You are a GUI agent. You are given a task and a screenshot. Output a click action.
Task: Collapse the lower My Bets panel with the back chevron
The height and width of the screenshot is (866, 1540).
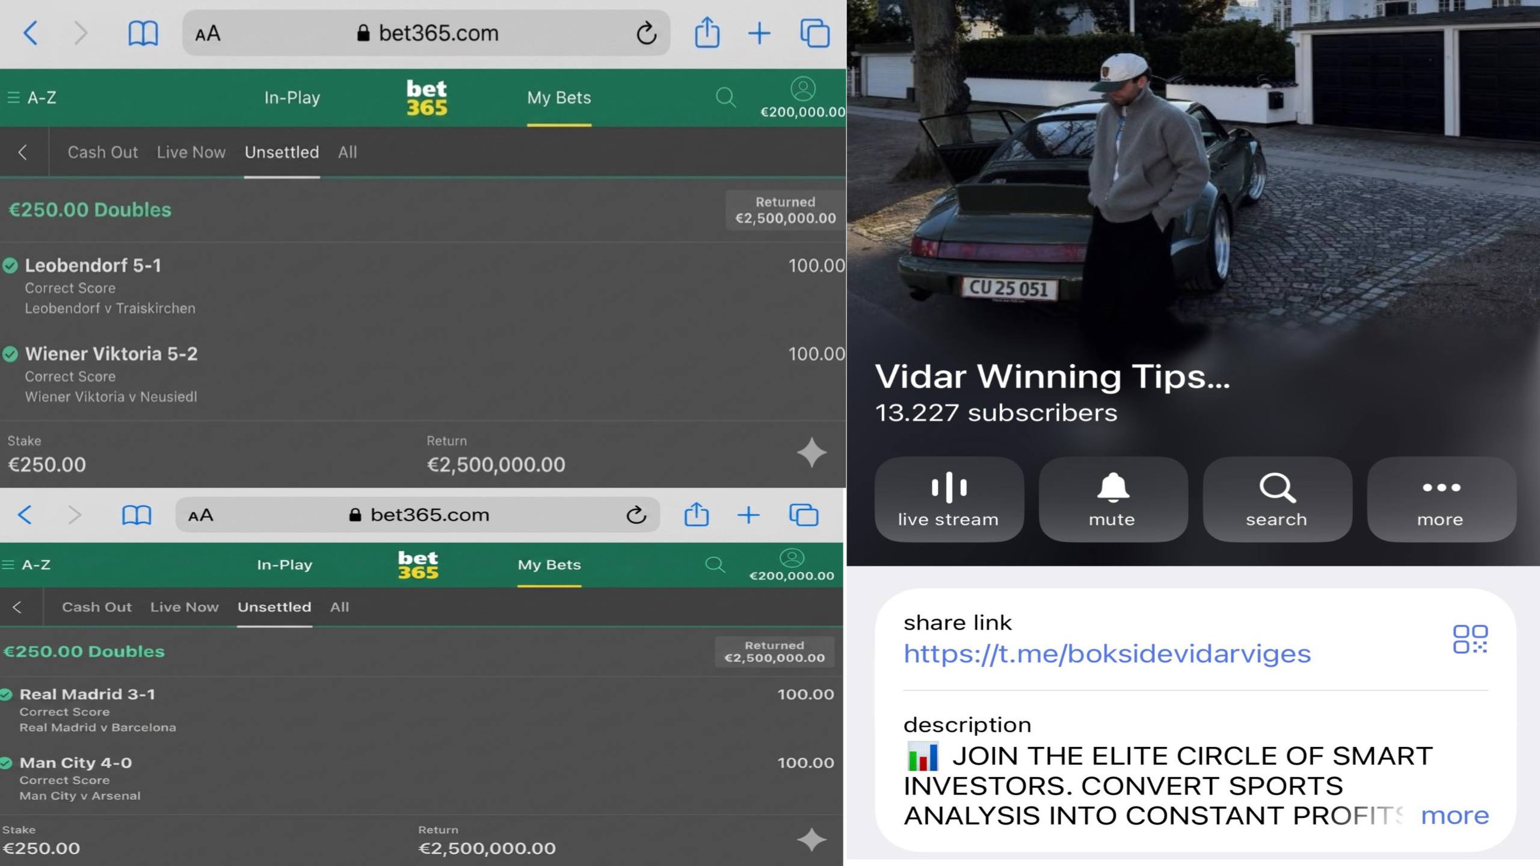(17, 607)
